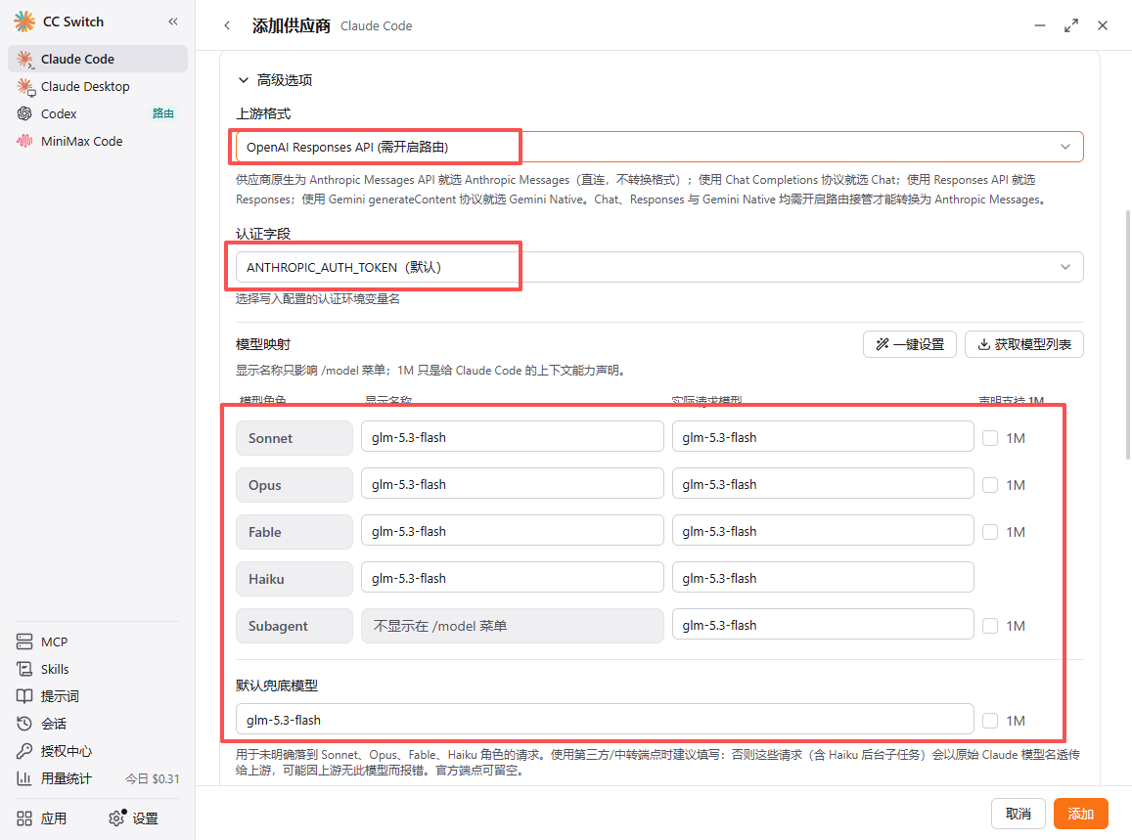Click the 一键设置 button
This screenshot has height=840, width=1132.
coord(910,344)
